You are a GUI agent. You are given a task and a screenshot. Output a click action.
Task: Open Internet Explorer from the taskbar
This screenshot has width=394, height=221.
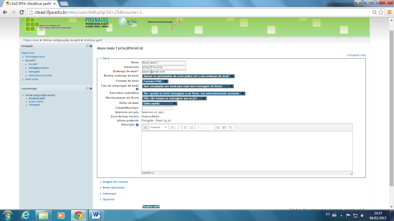(26, 215)
